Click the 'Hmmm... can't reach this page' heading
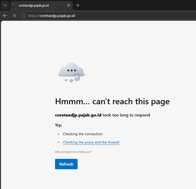196x189 pixels. coord(112,101)
